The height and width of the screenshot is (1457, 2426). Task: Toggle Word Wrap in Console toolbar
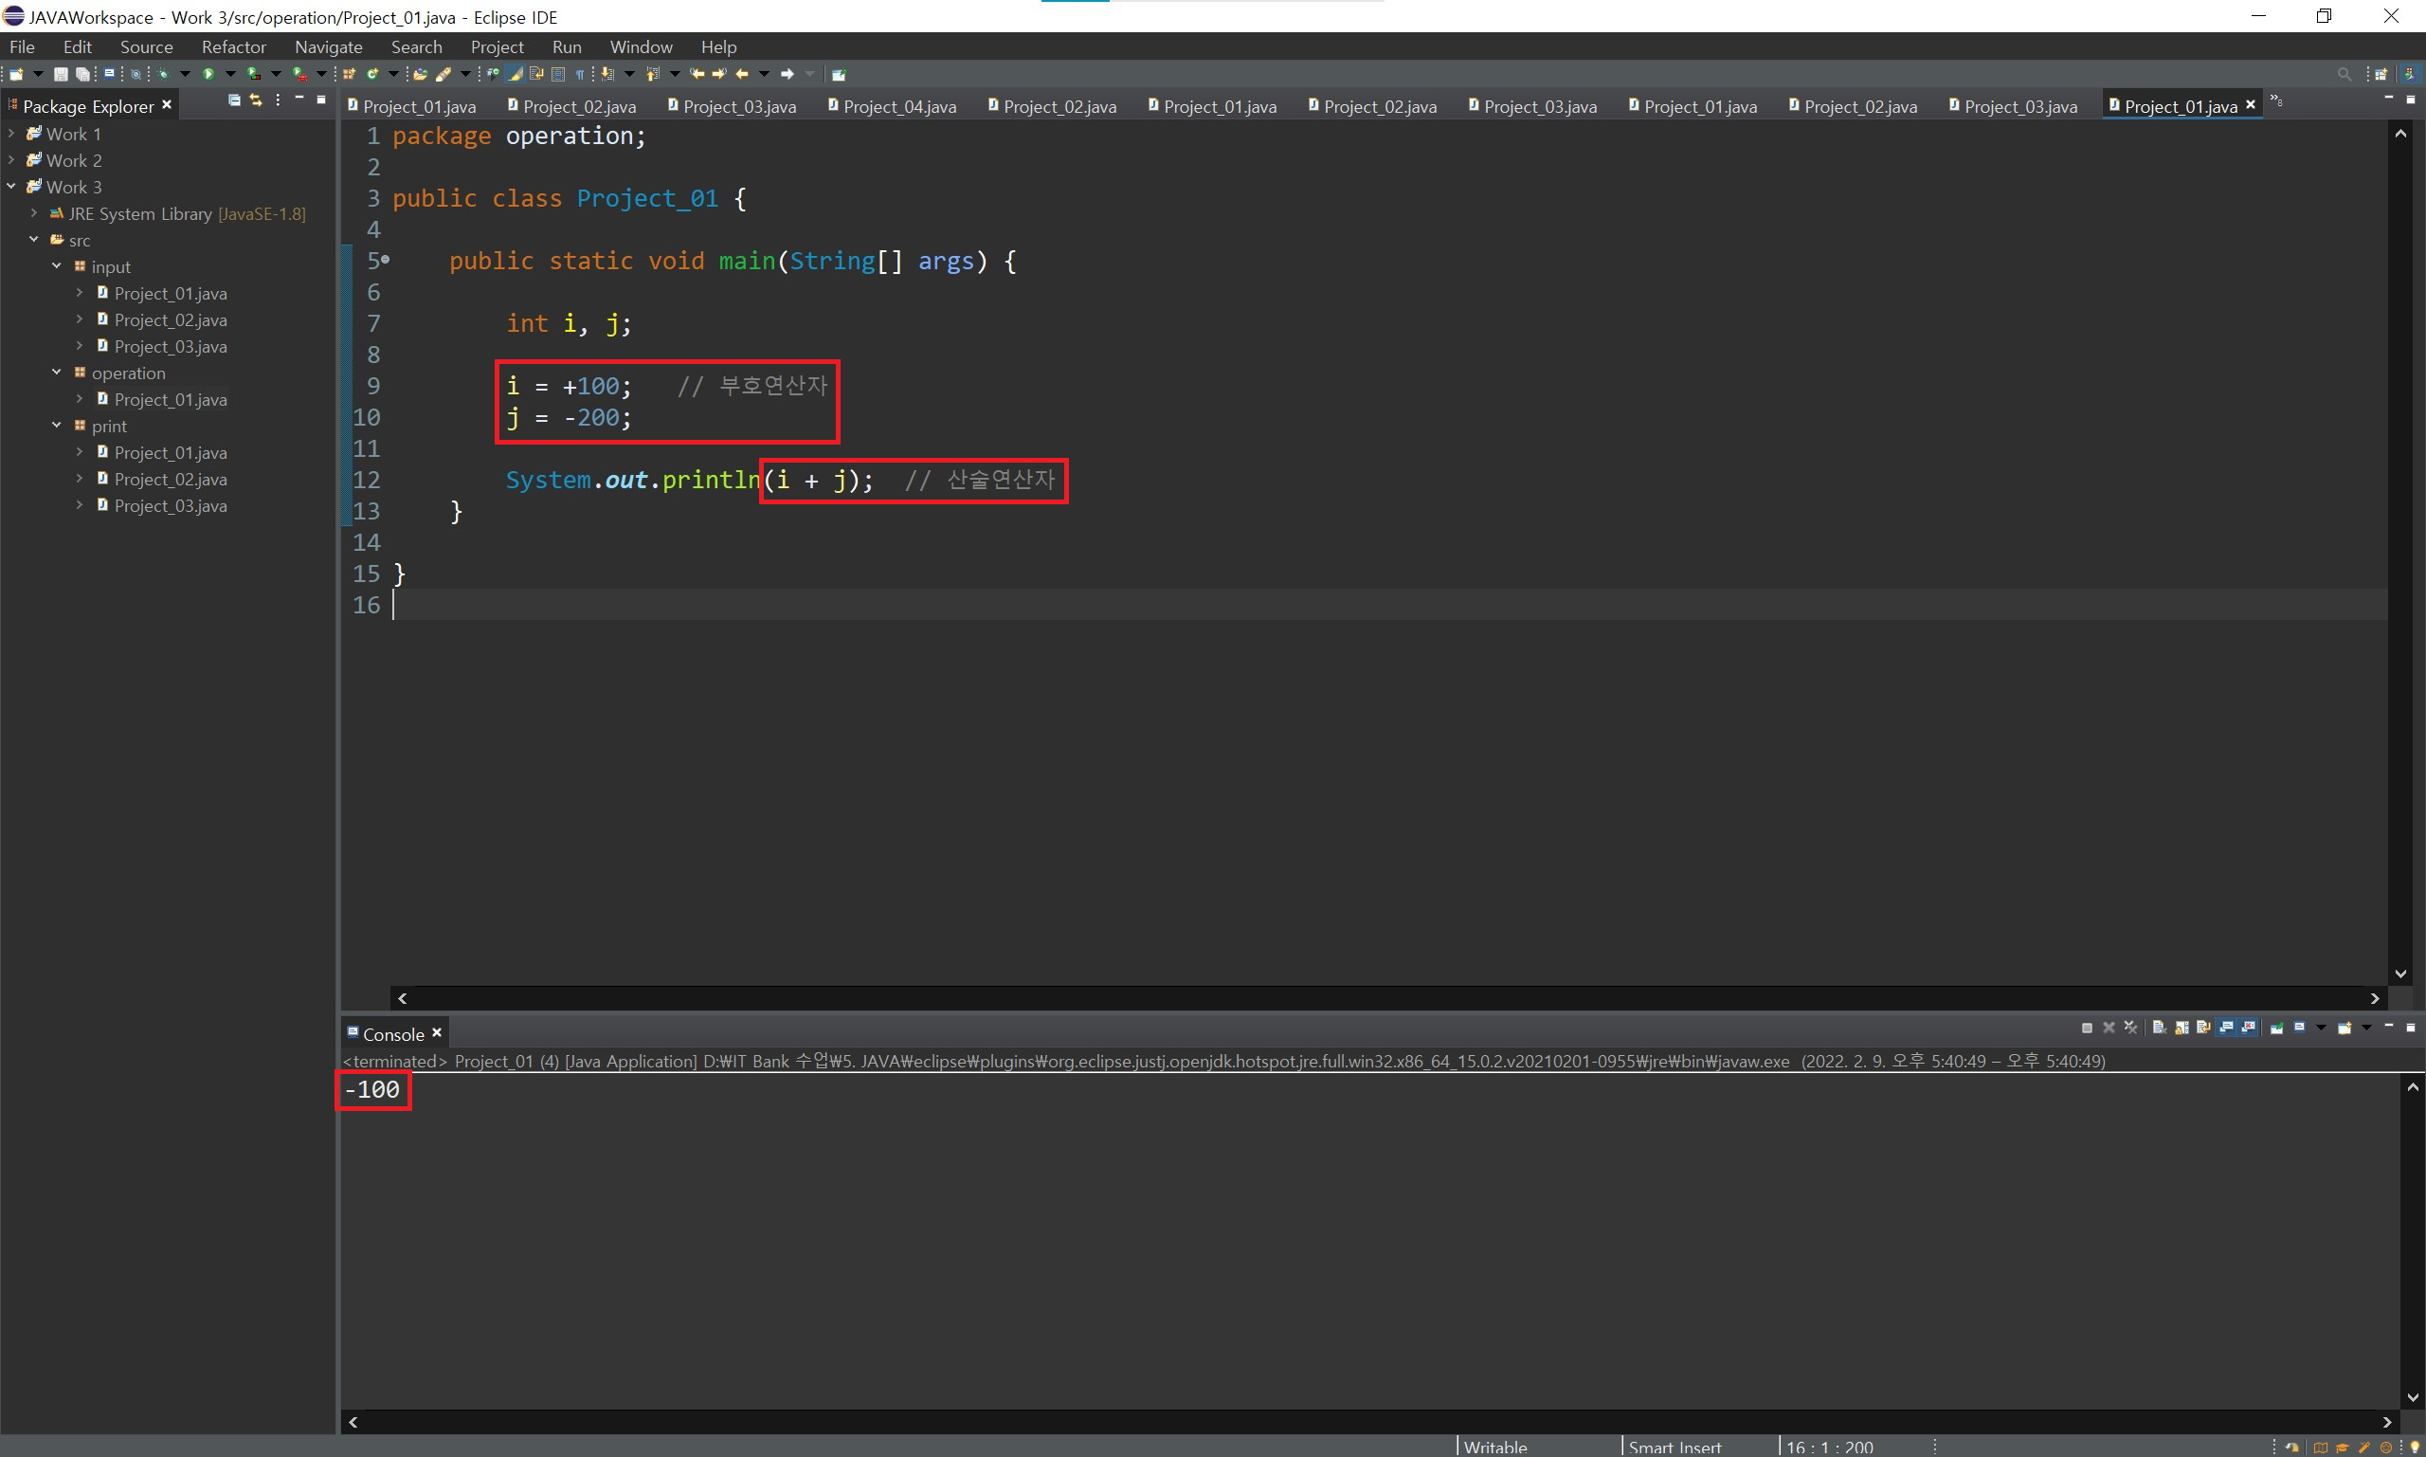click(2203, 1028)
